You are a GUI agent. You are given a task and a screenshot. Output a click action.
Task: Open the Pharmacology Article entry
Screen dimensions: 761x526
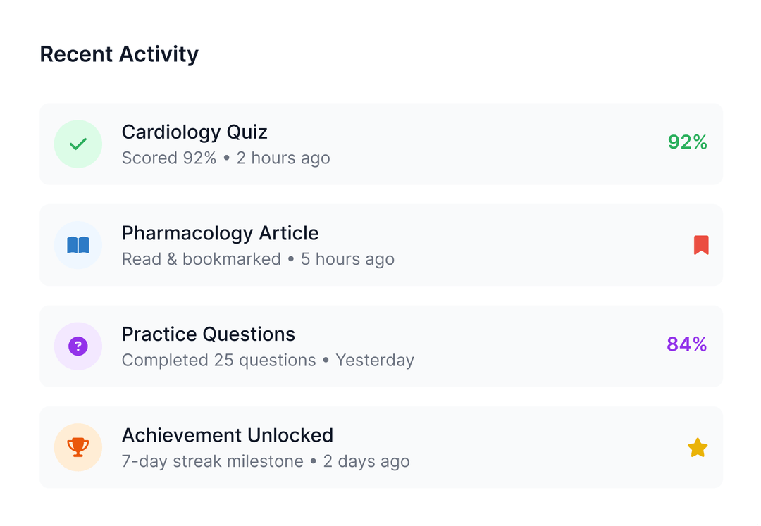380,245
